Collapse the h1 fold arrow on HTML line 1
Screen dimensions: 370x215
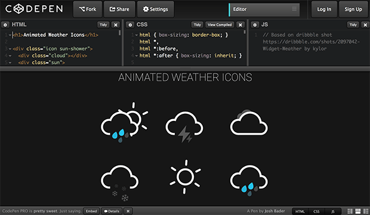tap(10, 35)
